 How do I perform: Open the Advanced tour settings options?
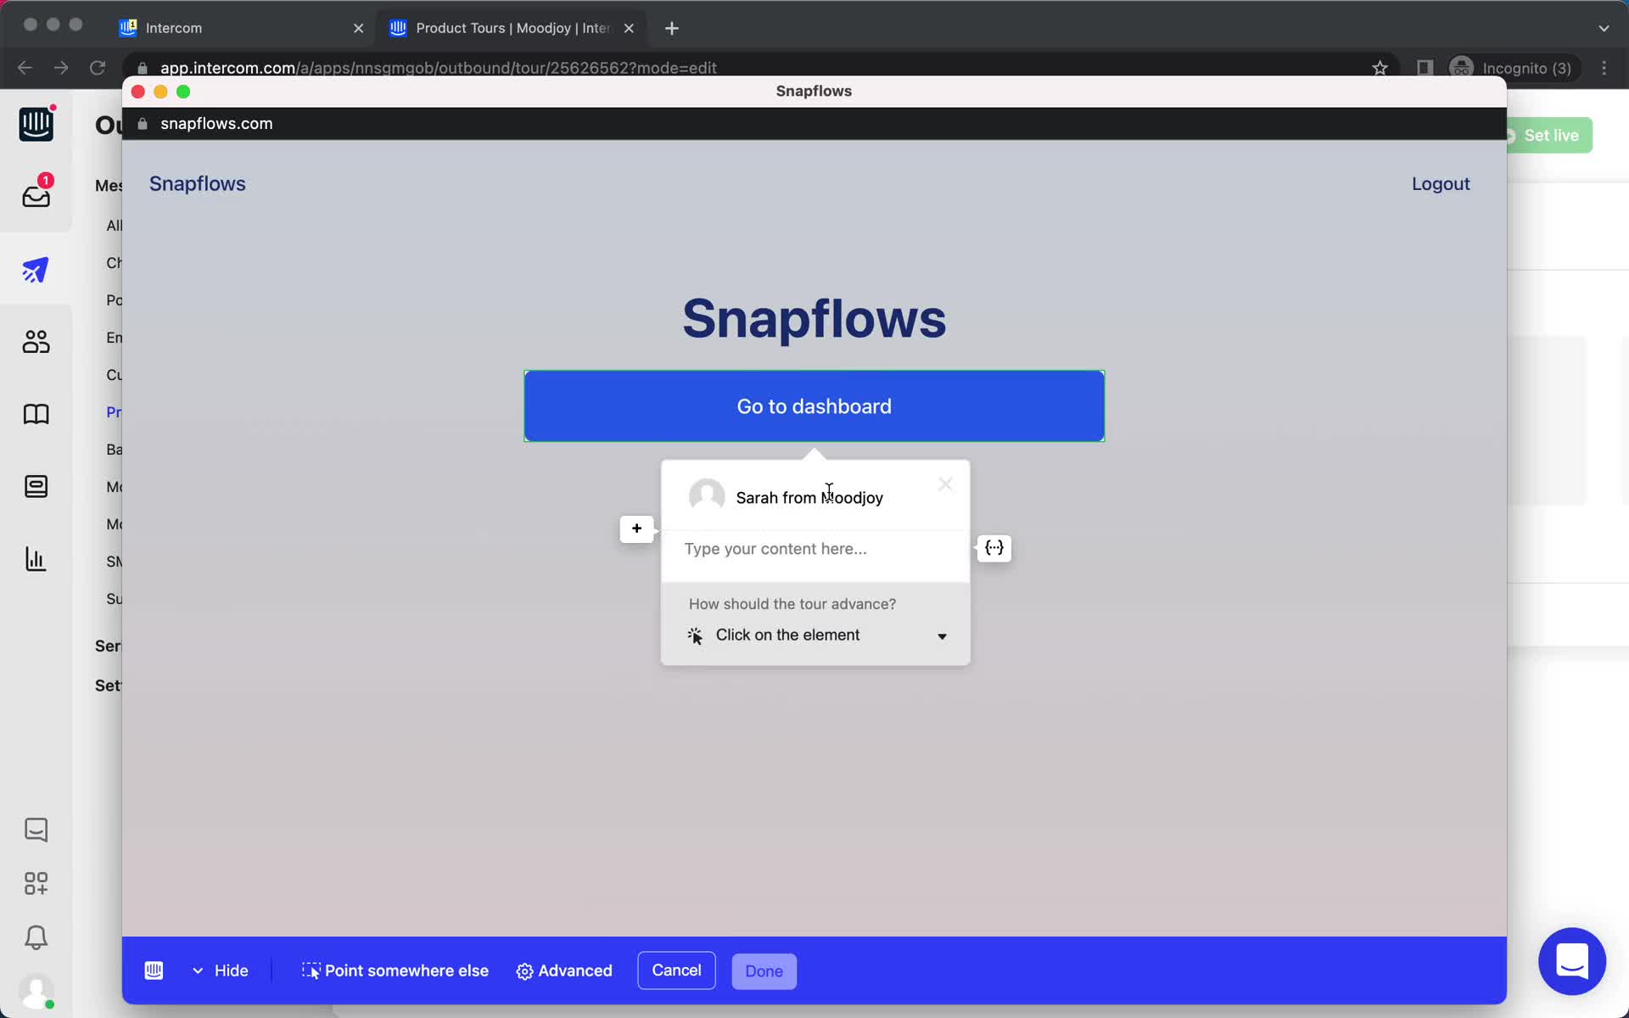point(564,970)
